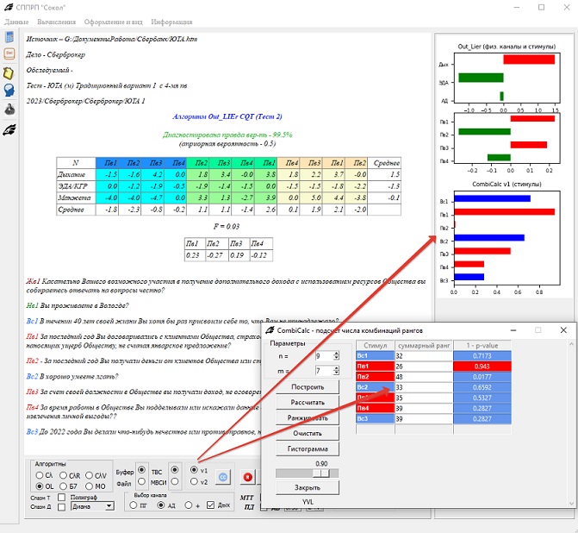Select the 0.7173 p-value cell
The width and height of the screenshot is (578, 533).
(482, 356)
